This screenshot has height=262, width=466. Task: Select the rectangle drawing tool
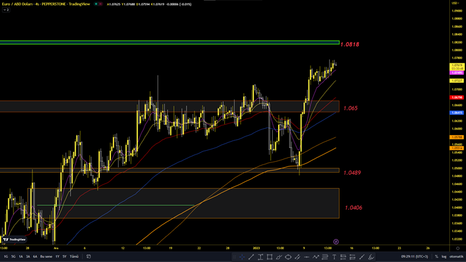click(270, 257)
